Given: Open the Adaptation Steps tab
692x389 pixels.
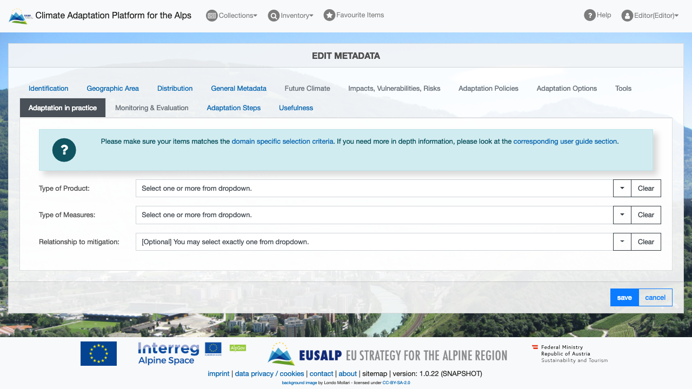Looking at the screenshot, I should [234, 108].
